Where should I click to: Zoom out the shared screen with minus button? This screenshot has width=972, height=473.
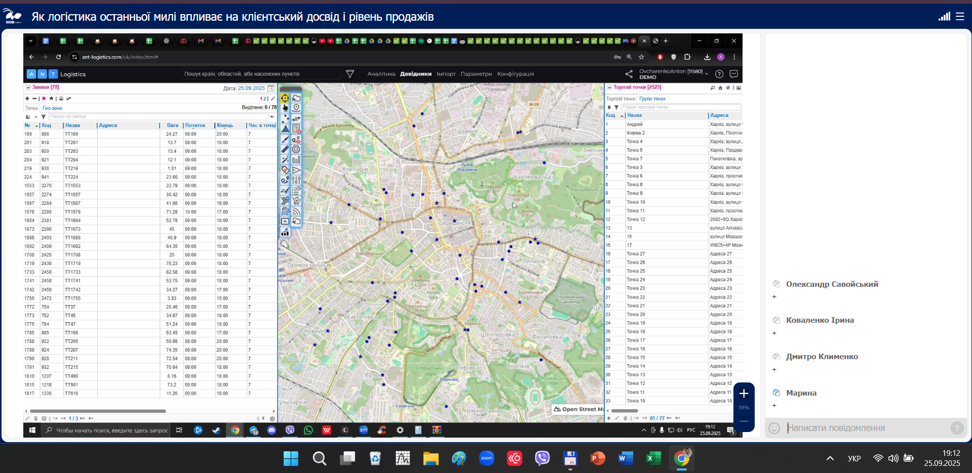pyautogui.click(x=744, y=421)
